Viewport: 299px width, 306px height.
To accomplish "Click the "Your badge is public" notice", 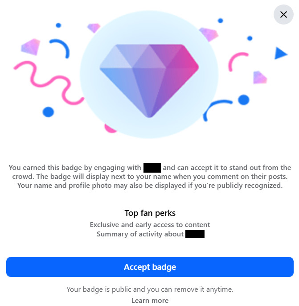I will click(150, 289).
